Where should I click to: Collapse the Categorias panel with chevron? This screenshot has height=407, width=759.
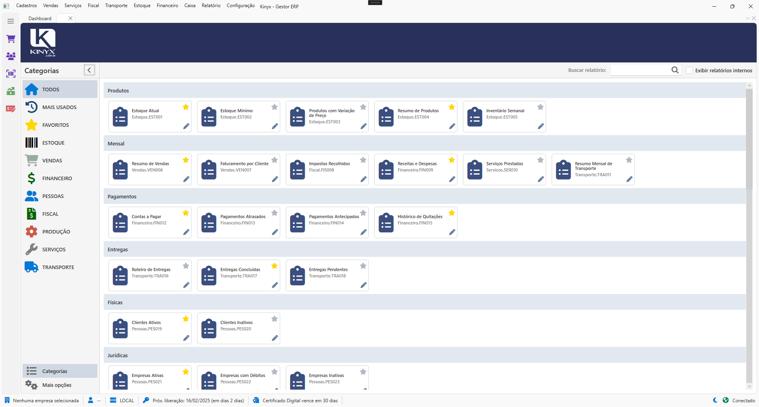tap(89, 70)
